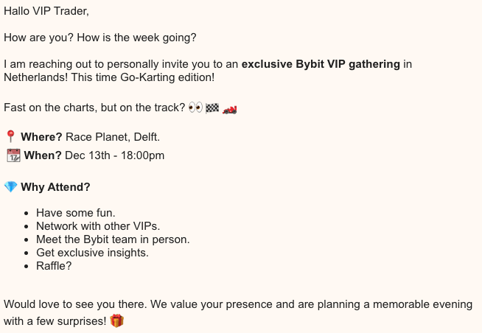482x333 pixels.
Task: Click the "Race Planet, Delft." location text
Action: [113, 137]
